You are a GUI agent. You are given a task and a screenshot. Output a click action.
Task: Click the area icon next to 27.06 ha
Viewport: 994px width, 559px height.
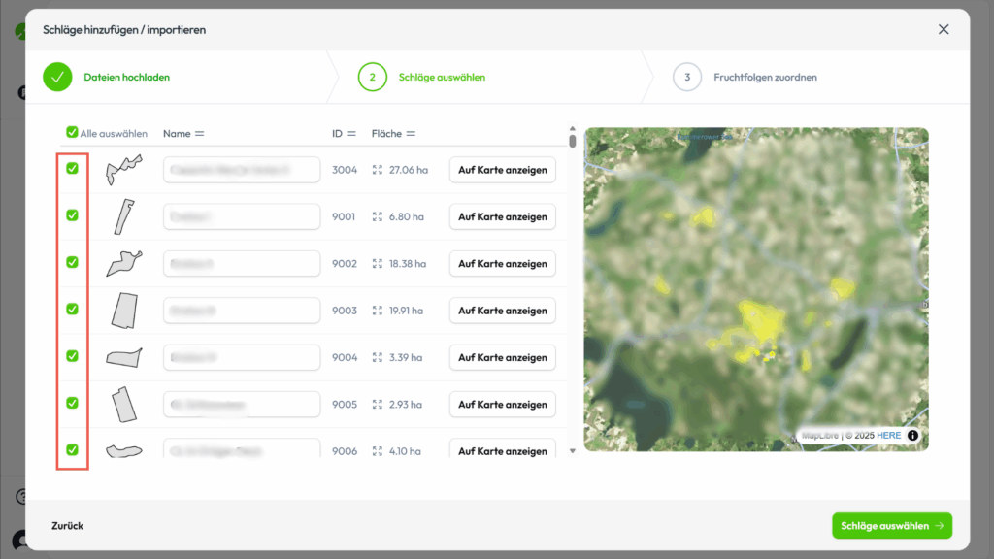click(377, 170)
